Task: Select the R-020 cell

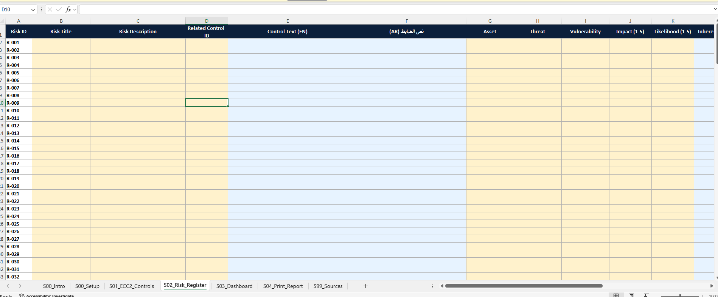Action: click(19, 186)
